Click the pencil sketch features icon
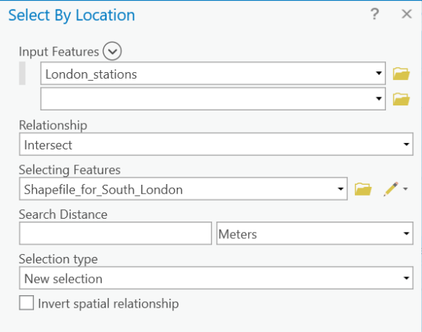 pos(391,189)
